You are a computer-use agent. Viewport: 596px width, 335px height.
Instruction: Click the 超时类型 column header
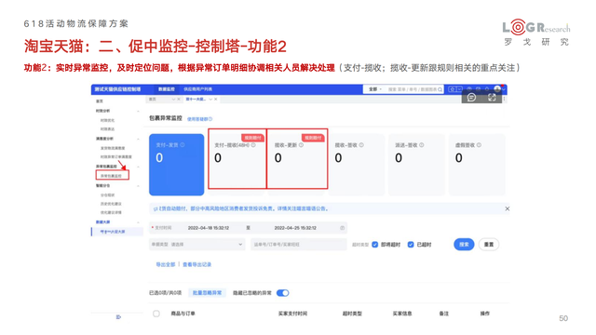[x=352, y=314]
